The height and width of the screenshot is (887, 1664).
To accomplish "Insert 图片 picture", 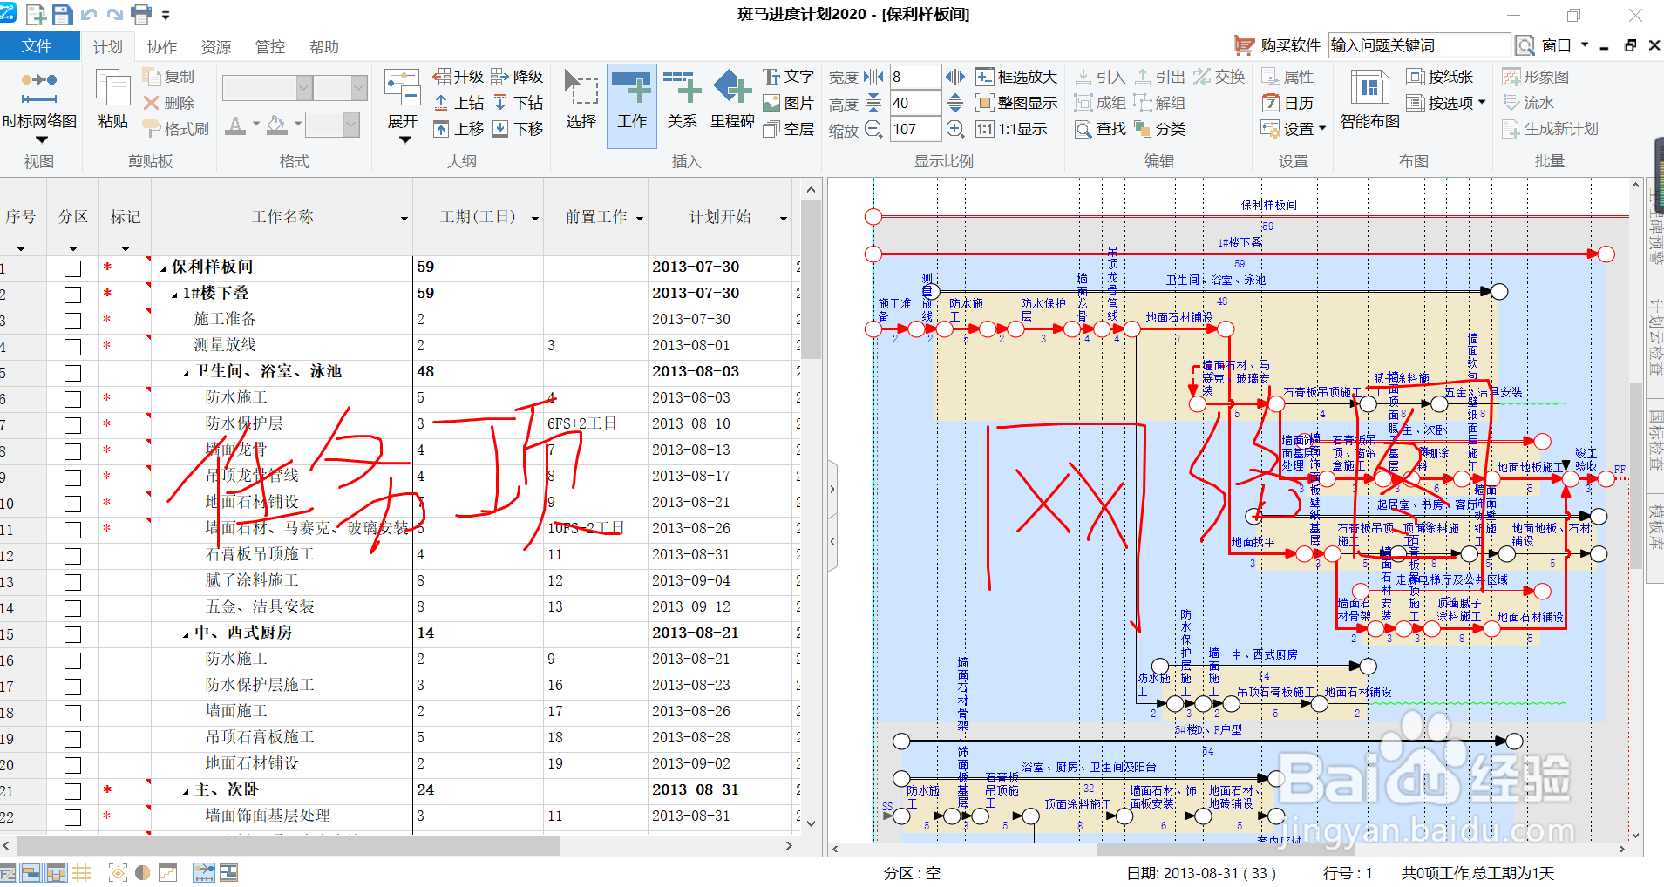I will (788, 103).
